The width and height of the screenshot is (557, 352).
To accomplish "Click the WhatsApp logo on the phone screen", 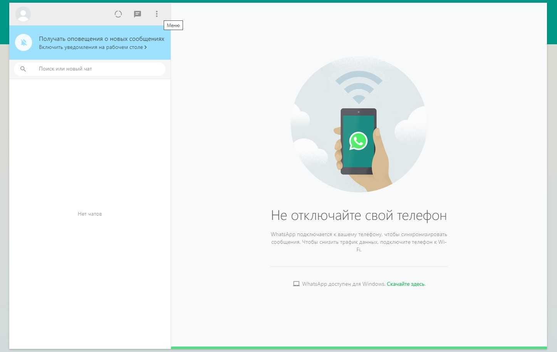I will pyautogui.click(x=358, y=141).
